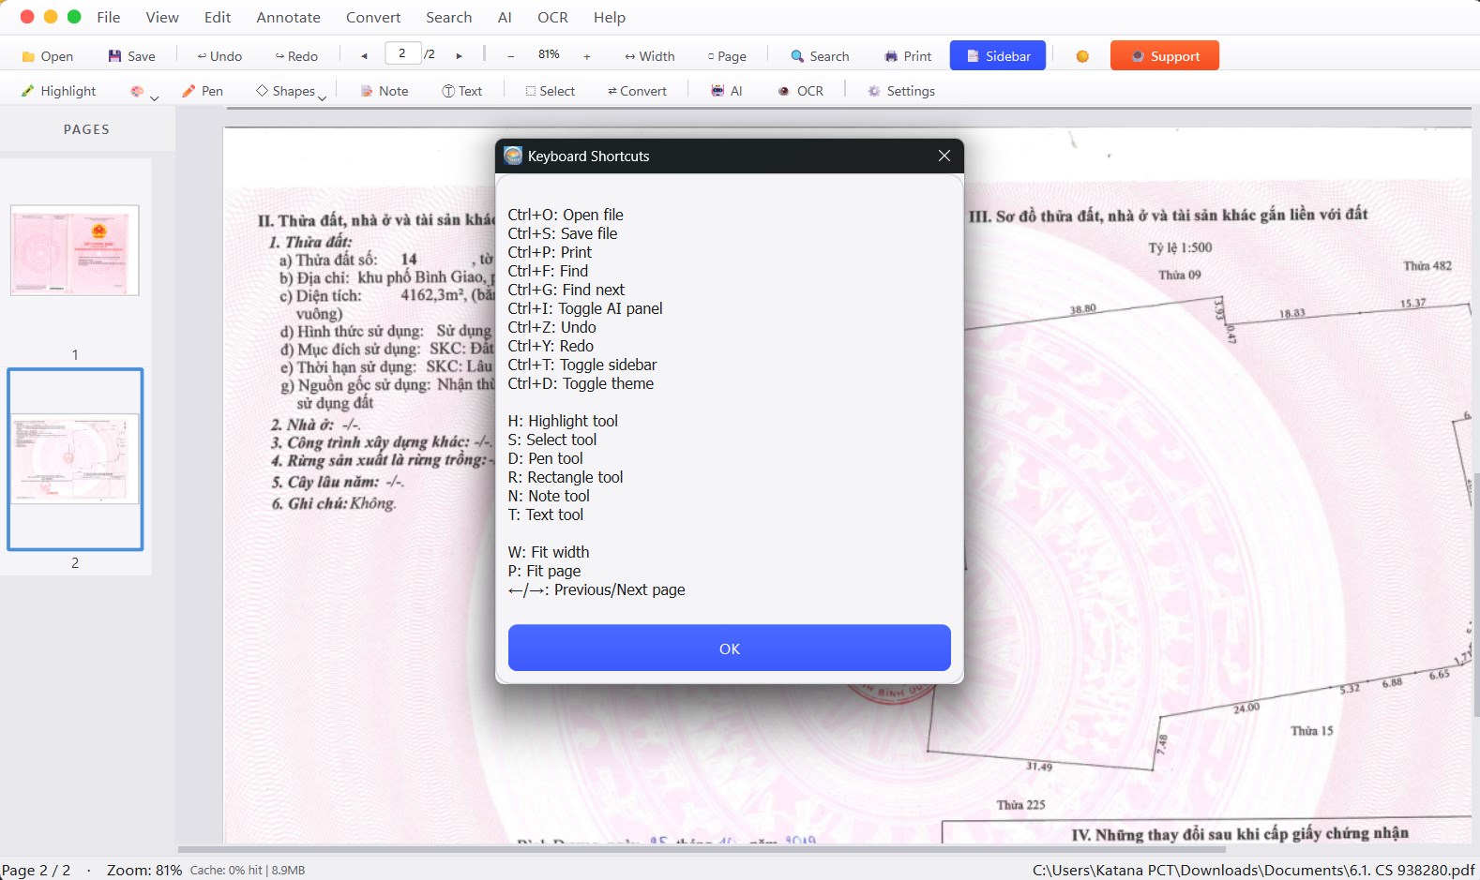Open the Support button
This screenshot has height=880, width=1480.
pyautogui.click(x=1165, y=56)
